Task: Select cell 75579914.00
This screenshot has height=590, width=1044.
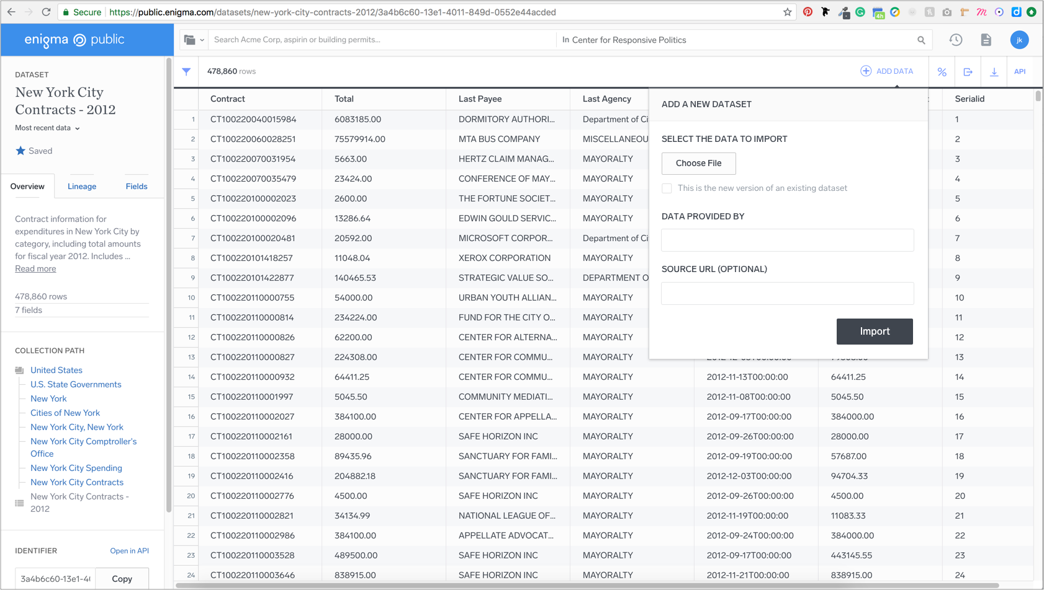Action: (x=384, y=139)
